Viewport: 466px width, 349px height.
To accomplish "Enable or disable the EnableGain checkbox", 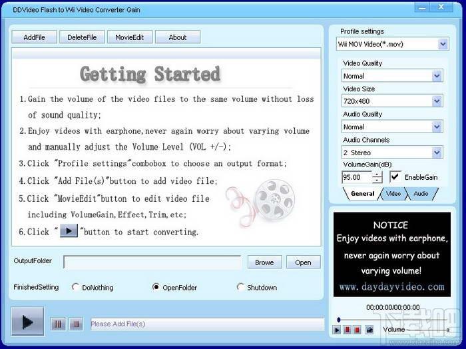I will (395, 177).
